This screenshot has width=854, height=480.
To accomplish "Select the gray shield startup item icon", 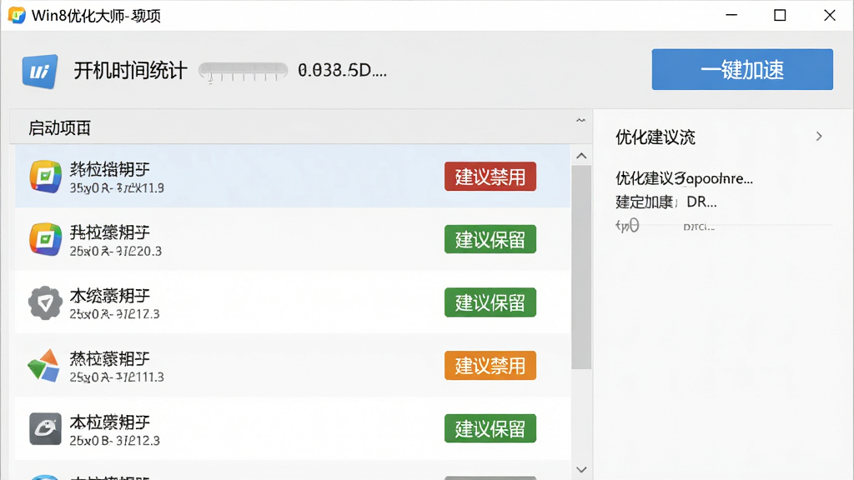I will pos(45,302).
